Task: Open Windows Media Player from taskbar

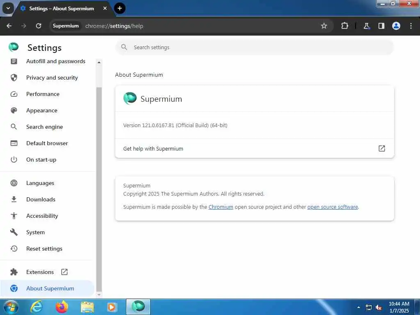Action: [x=112, y=307]
